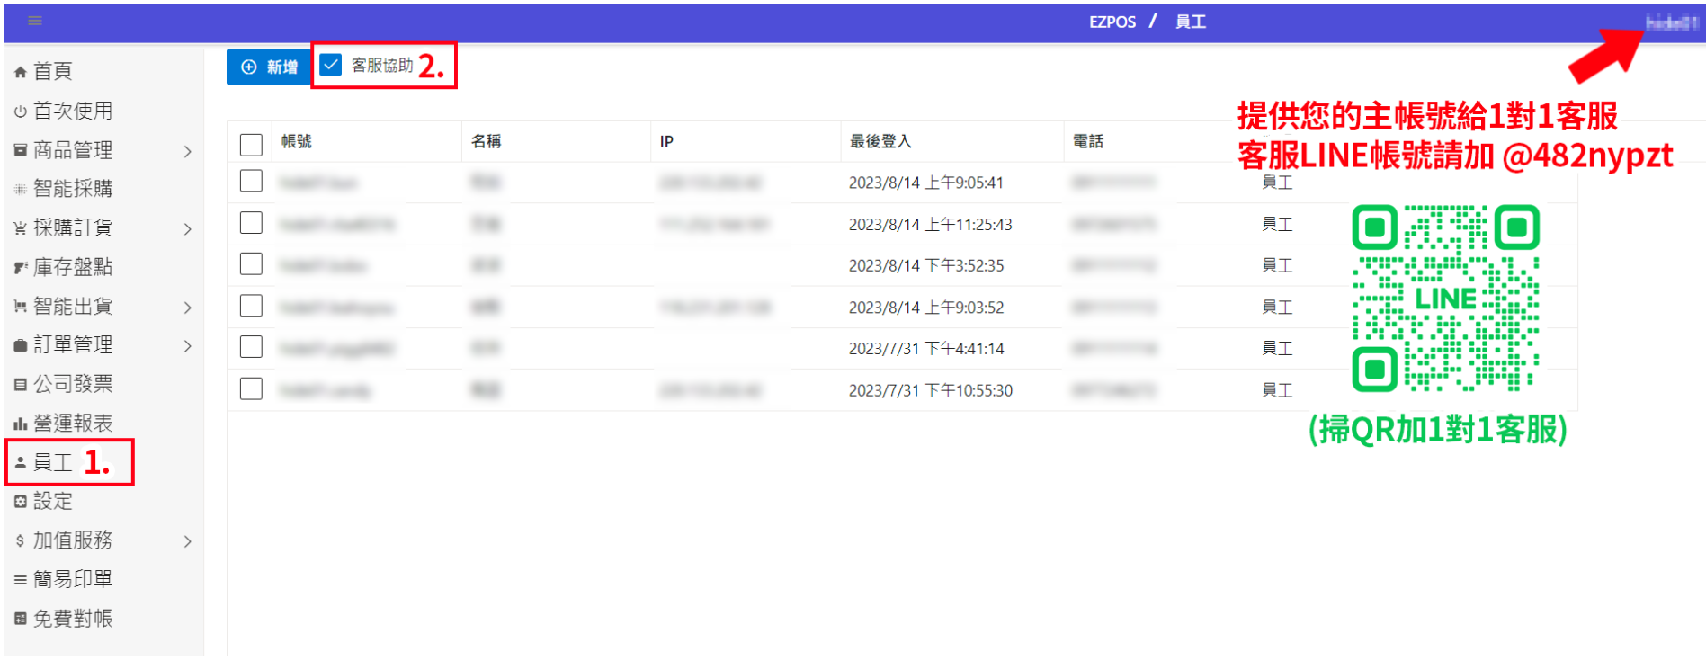Check the select-all checkbox in table header
Screen dimensions: 1706x660
[x=251, y=144]
